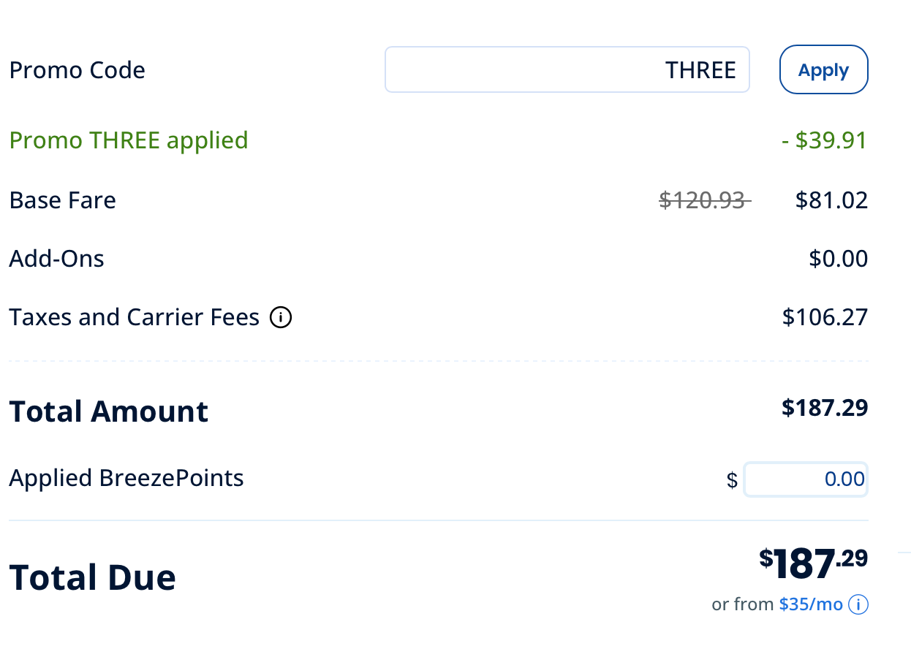Select the large Total Due price
Viewport: 911px width, 649px height.
point(813,563)
